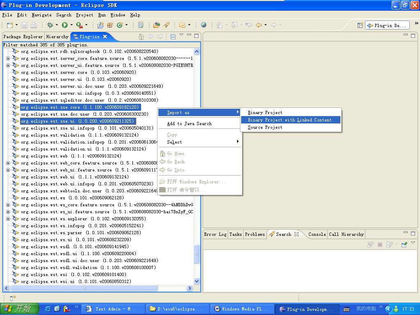Click the Search Again icon in the Search view

(370, 244)
